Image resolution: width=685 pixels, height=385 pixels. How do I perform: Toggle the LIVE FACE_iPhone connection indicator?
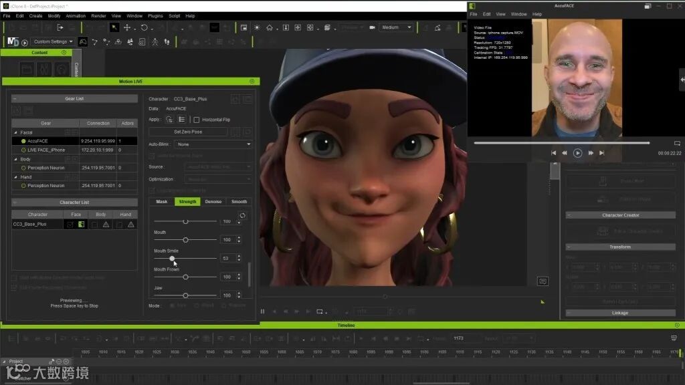click(x=23, y=150)
